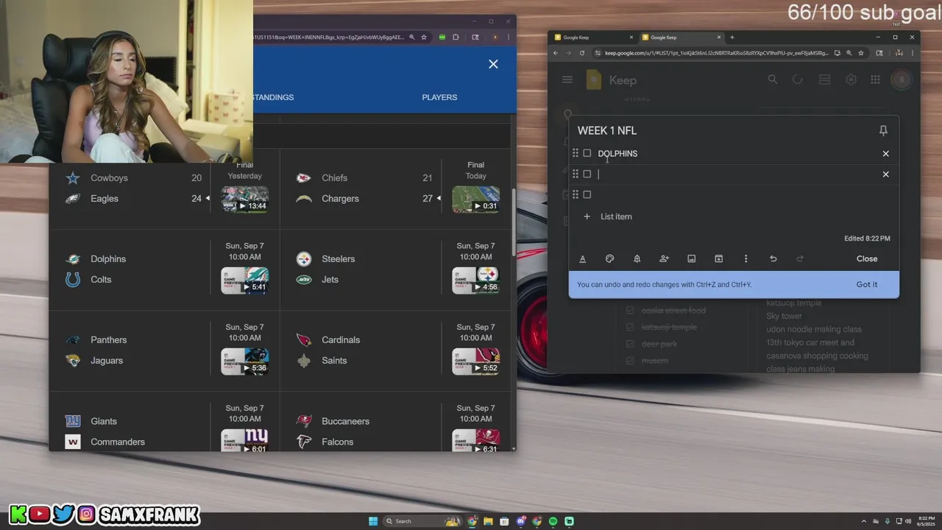Open Keep settings gear
The image size is (942, 530).
(x=851, y=79)
